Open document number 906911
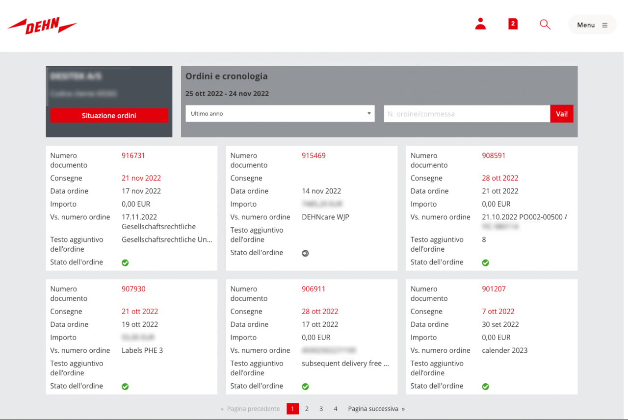This screenshot has width=628, height=420. click(314, 289)
